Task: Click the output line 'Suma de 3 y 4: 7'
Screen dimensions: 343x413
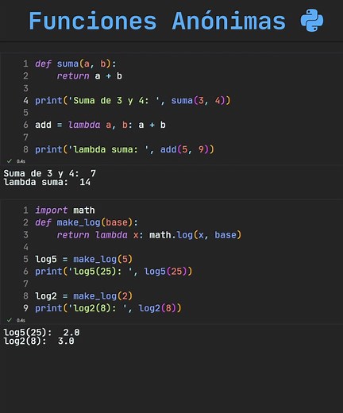Action: [x=49, y=173]
